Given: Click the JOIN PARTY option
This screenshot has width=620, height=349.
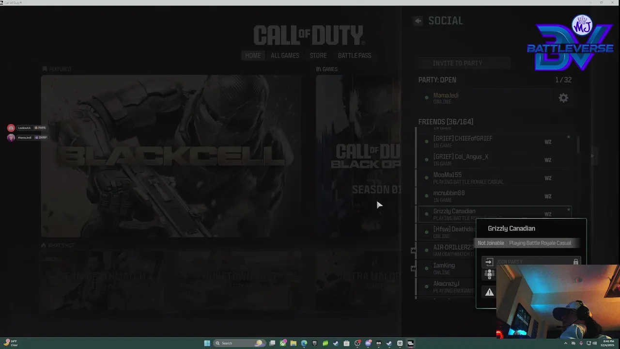Looking at the screenshot, I should [x=531, y=262].
